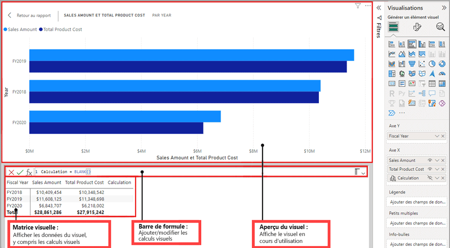Image resolution: width=450 pixels, height=248 pixels.
Task: Select the clustered bar chart visual
Action: click(412, 44)
